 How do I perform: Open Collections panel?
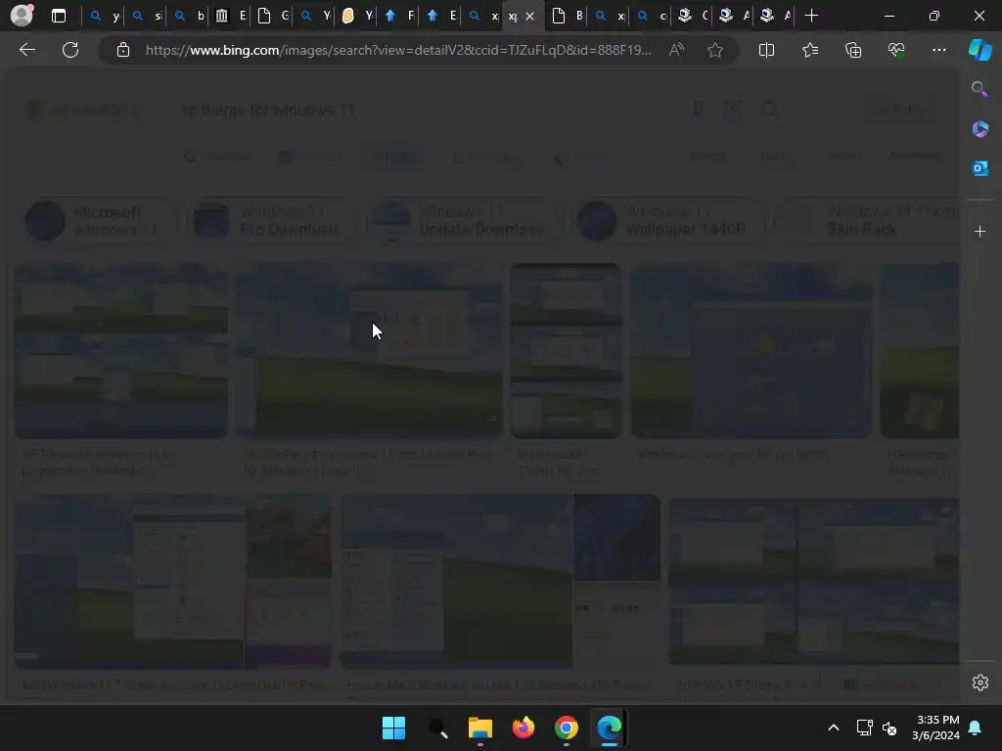[x=853, y=50]
